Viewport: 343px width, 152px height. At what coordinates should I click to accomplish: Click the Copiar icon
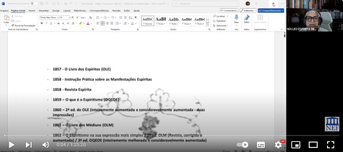click(13, 21)
